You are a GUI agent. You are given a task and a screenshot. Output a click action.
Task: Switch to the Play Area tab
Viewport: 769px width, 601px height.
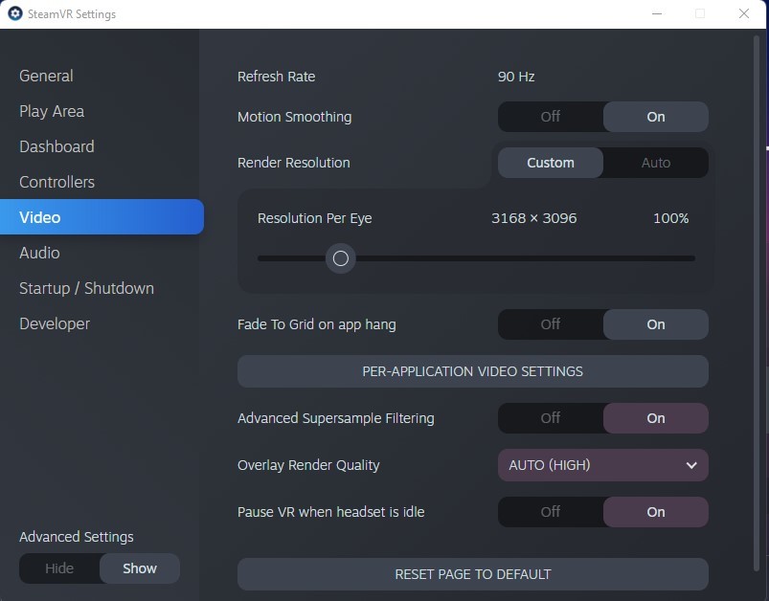coord(52,111)
